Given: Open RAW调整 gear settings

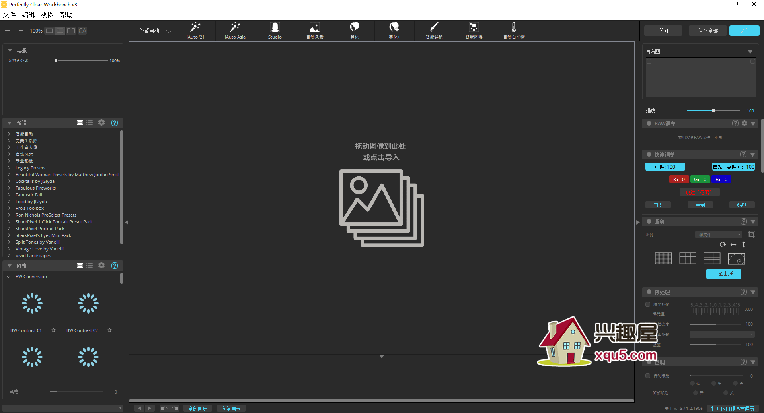Looking at the screenshot, I should tap(745, 123).
